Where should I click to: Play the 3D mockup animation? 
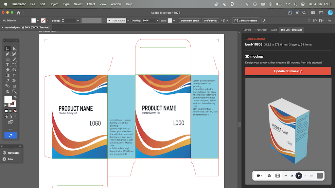point(299,176)
